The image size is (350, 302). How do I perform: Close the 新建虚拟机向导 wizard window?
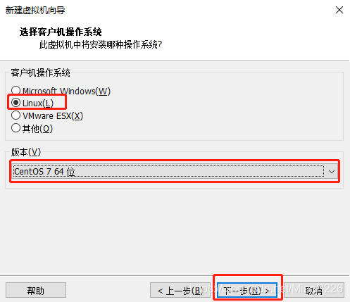[339, 10]
